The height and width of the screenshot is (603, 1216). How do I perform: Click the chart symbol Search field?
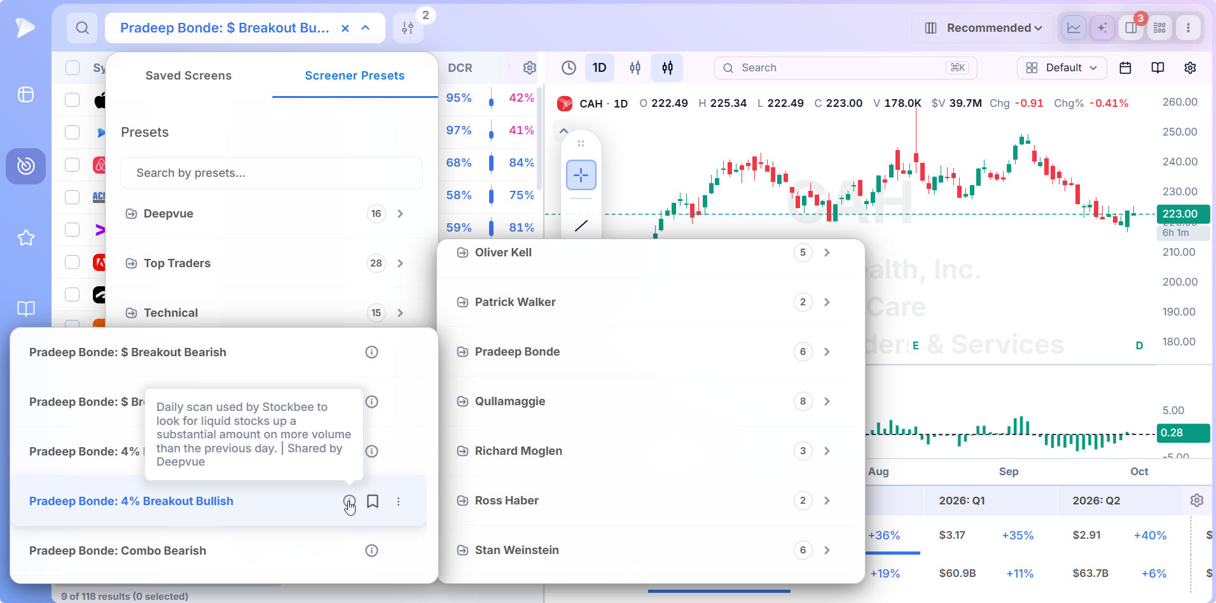(845, 68)
